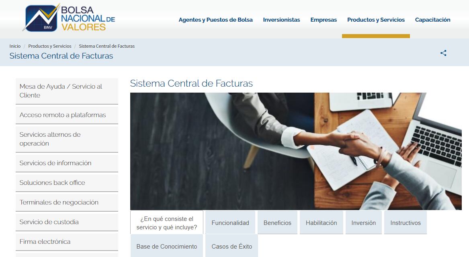This screenshot has height=257, width=469.
Task: Switch to the Funcionalidad tab
Action: coord(230,223)
